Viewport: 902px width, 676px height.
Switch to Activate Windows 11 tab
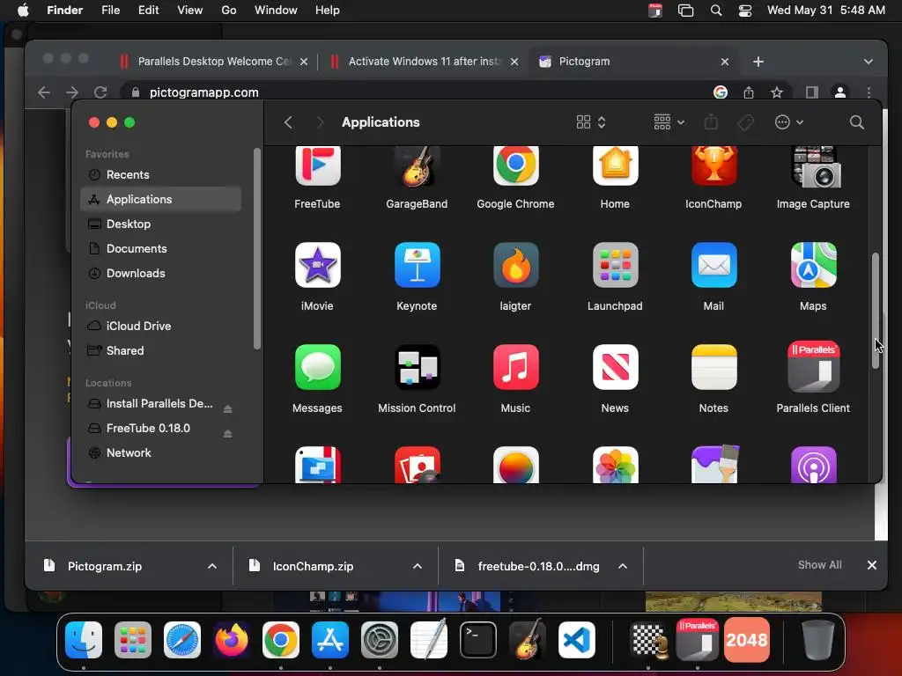[x=425, y=62]
